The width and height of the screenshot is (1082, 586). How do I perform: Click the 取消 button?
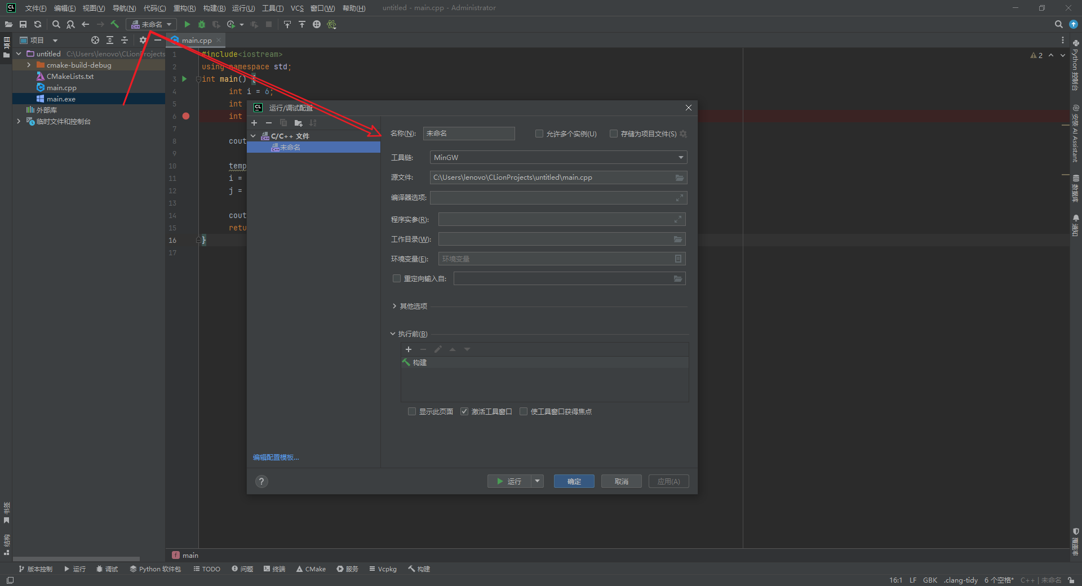pos(622,481)
